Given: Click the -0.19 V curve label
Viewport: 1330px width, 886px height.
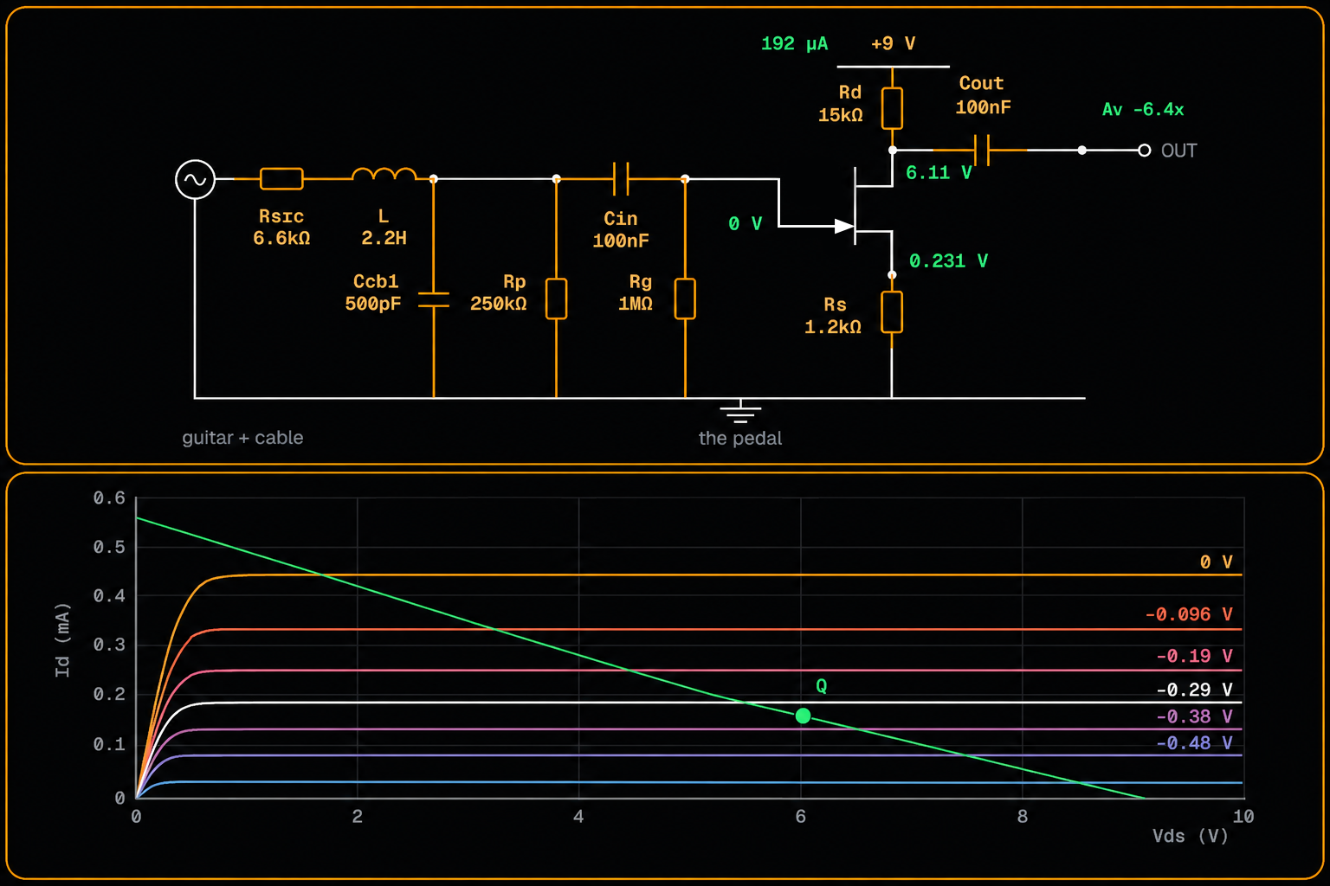Looking at the screenshot, I should click(x=1194, y=657).
